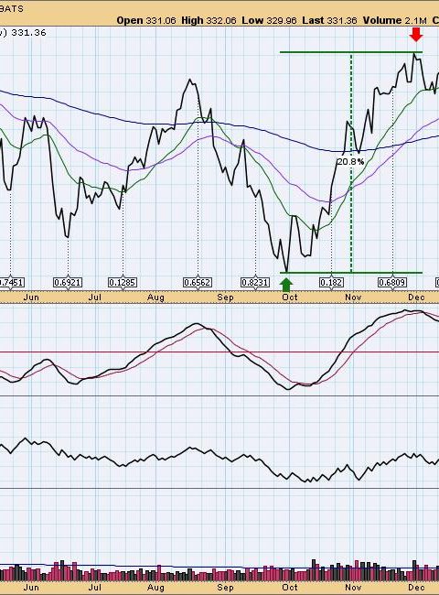
Task: Select the 0.6809 value label
Action: tap(392, 283)
